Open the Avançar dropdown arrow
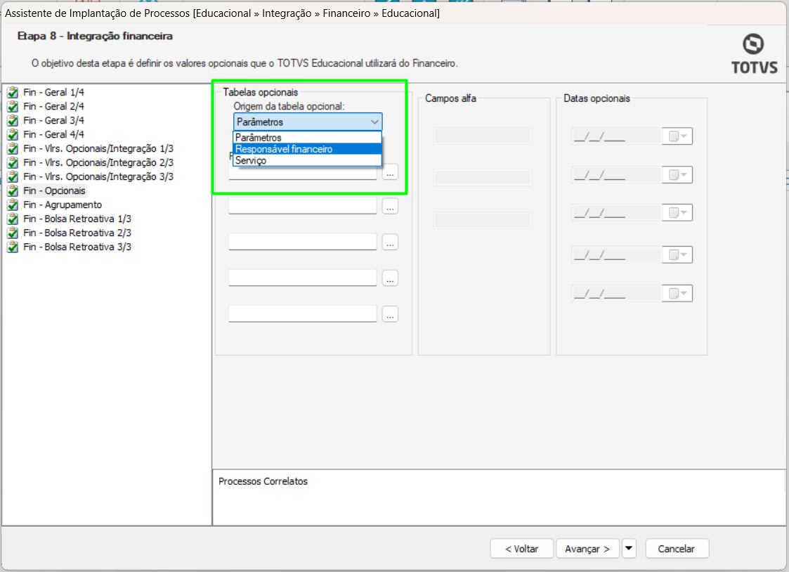Viewport: 789px width, 572px height. [629, 548]
